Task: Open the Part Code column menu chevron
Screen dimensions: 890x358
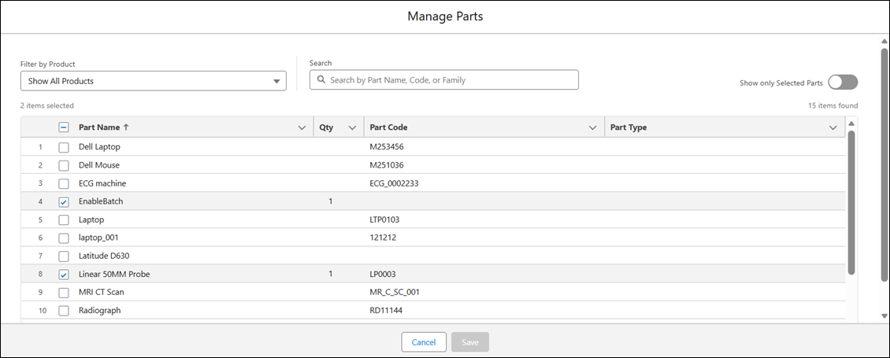Action: pos(593,127)
